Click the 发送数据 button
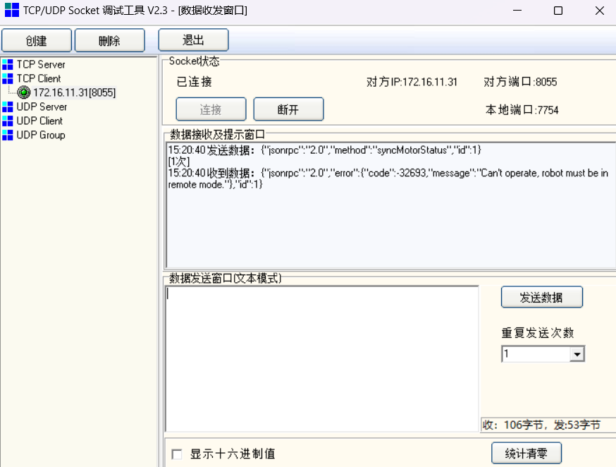This screenshot has width=616, height=467. click(541, 297)
